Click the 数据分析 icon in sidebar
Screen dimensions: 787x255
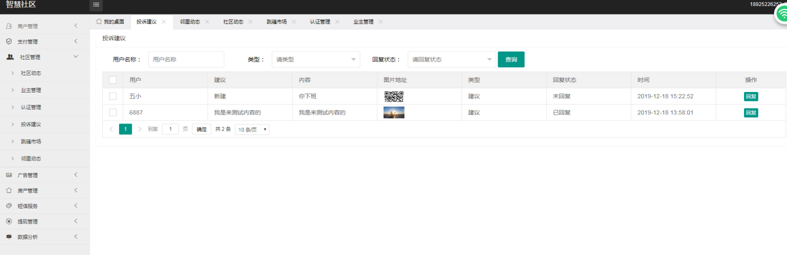click(9, 237)
